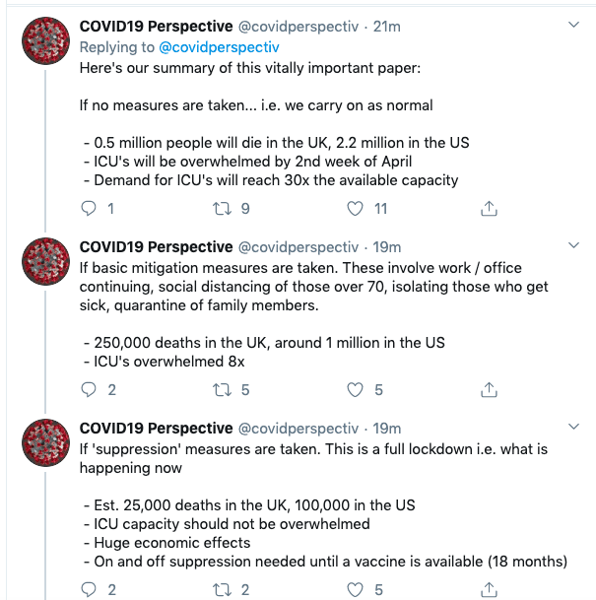Open the 21m tweet's more-options chevron
Viewport: 596px width, 600px height.
tap(573, 26)
